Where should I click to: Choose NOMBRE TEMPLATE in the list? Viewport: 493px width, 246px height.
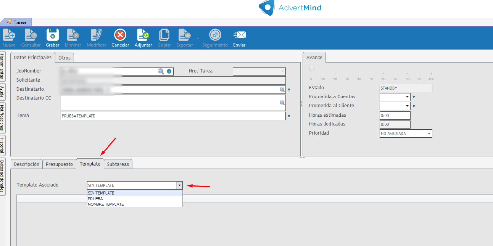coord(135,204)
